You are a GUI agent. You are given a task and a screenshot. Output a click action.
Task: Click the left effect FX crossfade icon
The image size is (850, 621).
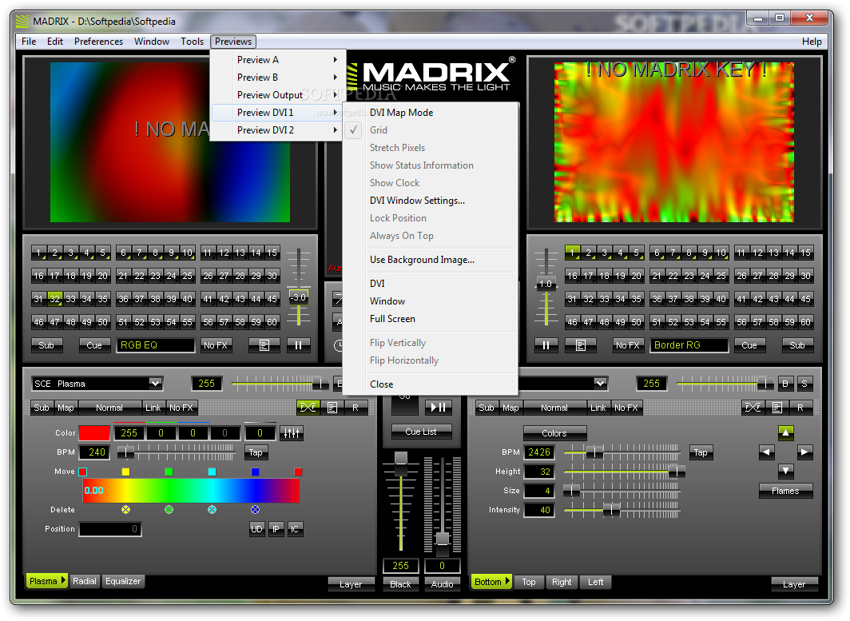click(x=308, y=408)
